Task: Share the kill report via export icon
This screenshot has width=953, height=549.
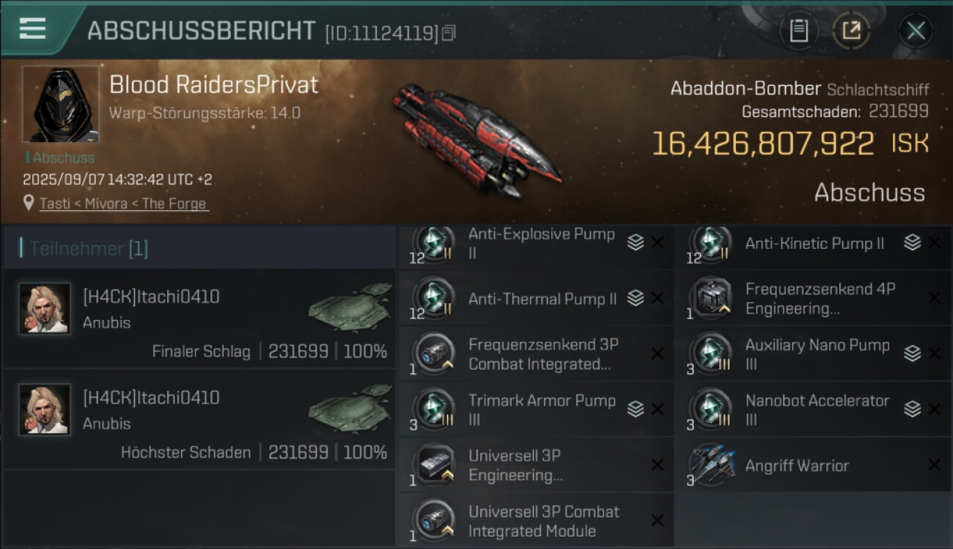Action: coord(851,31)
